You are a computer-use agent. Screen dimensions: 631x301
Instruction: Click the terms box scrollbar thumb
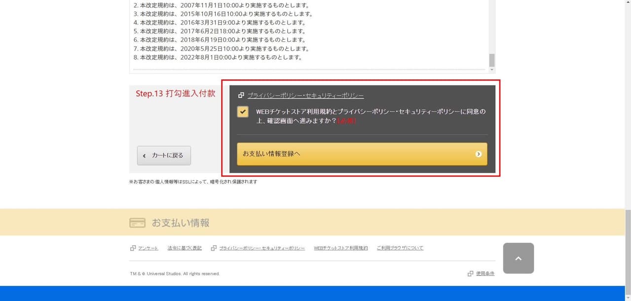tap(491, 60)
